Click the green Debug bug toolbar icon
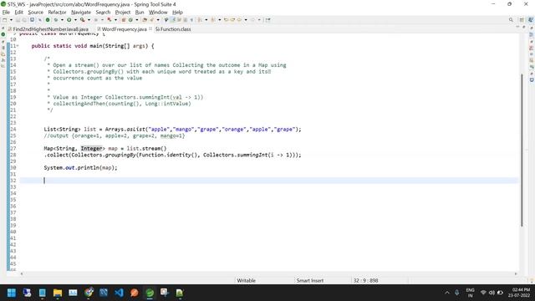 tap(56, 20)
